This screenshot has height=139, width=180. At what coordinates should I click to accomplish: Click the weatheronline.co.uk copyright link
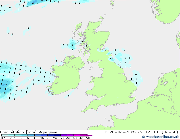tap(160, 137)
